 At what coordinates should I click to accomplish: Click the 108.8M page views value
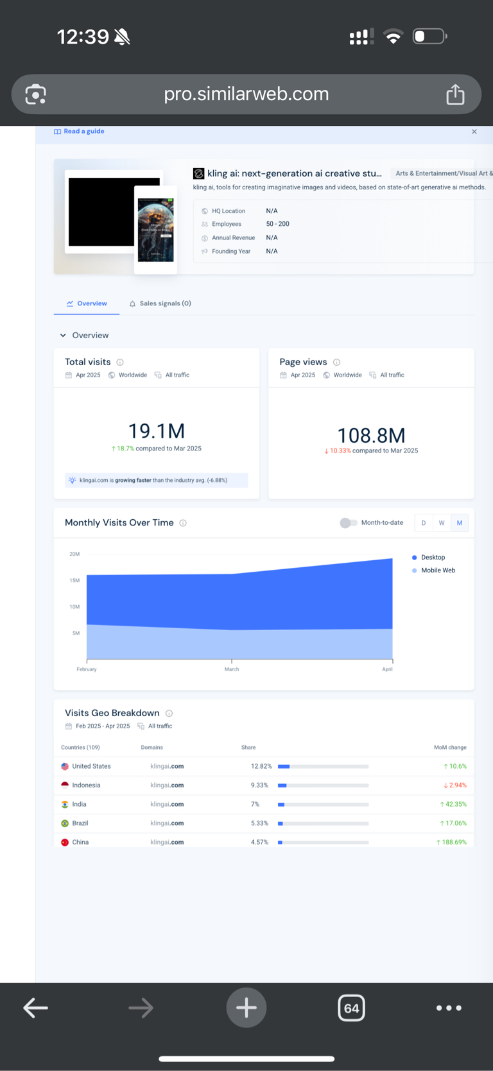(x=371, y=436)
